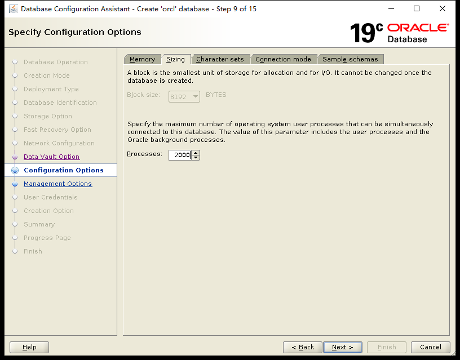Go back with the Back button
This screenshot has width=460, height=360.
[303, 347]
